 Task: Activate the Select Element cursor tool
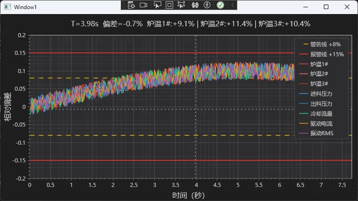coord(157,5)
